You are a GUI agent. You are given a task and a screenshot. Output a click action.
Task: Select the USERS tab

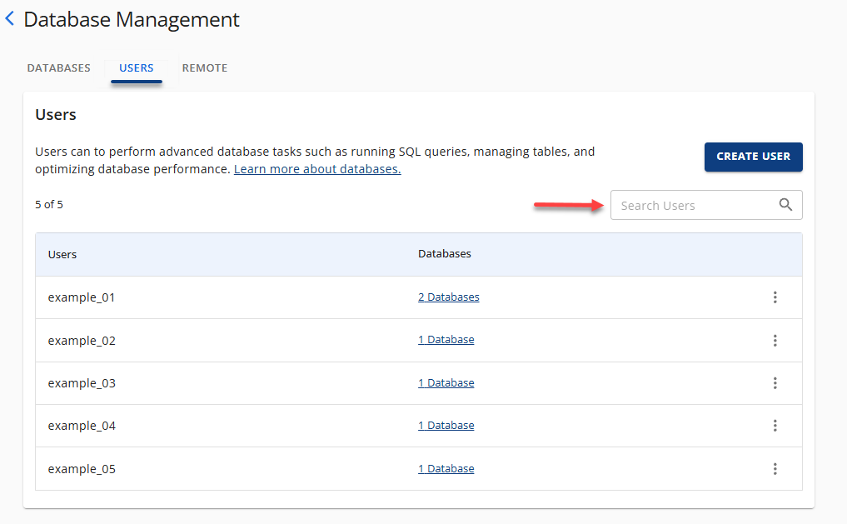tap(136, 67)
